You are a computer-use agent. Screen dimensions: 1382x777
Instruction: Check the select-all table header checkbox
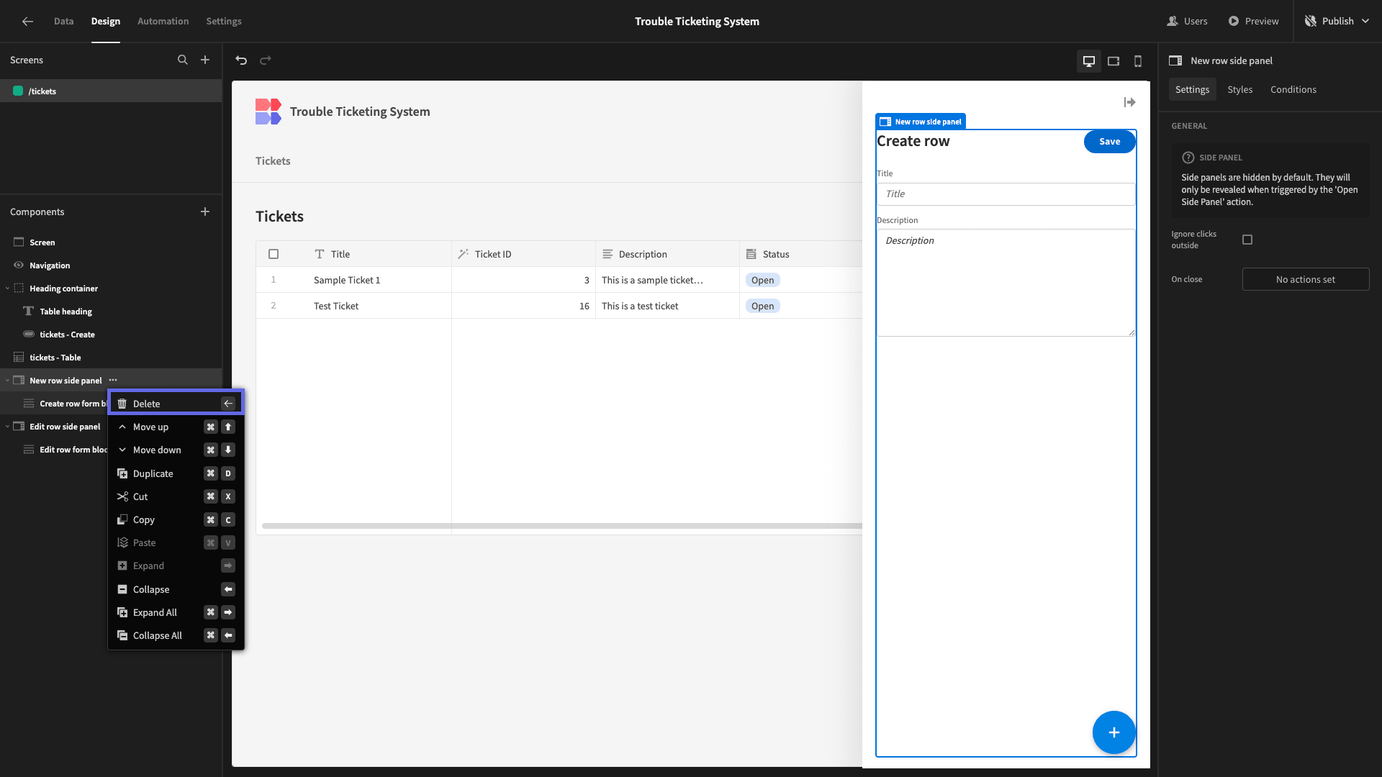274,254
